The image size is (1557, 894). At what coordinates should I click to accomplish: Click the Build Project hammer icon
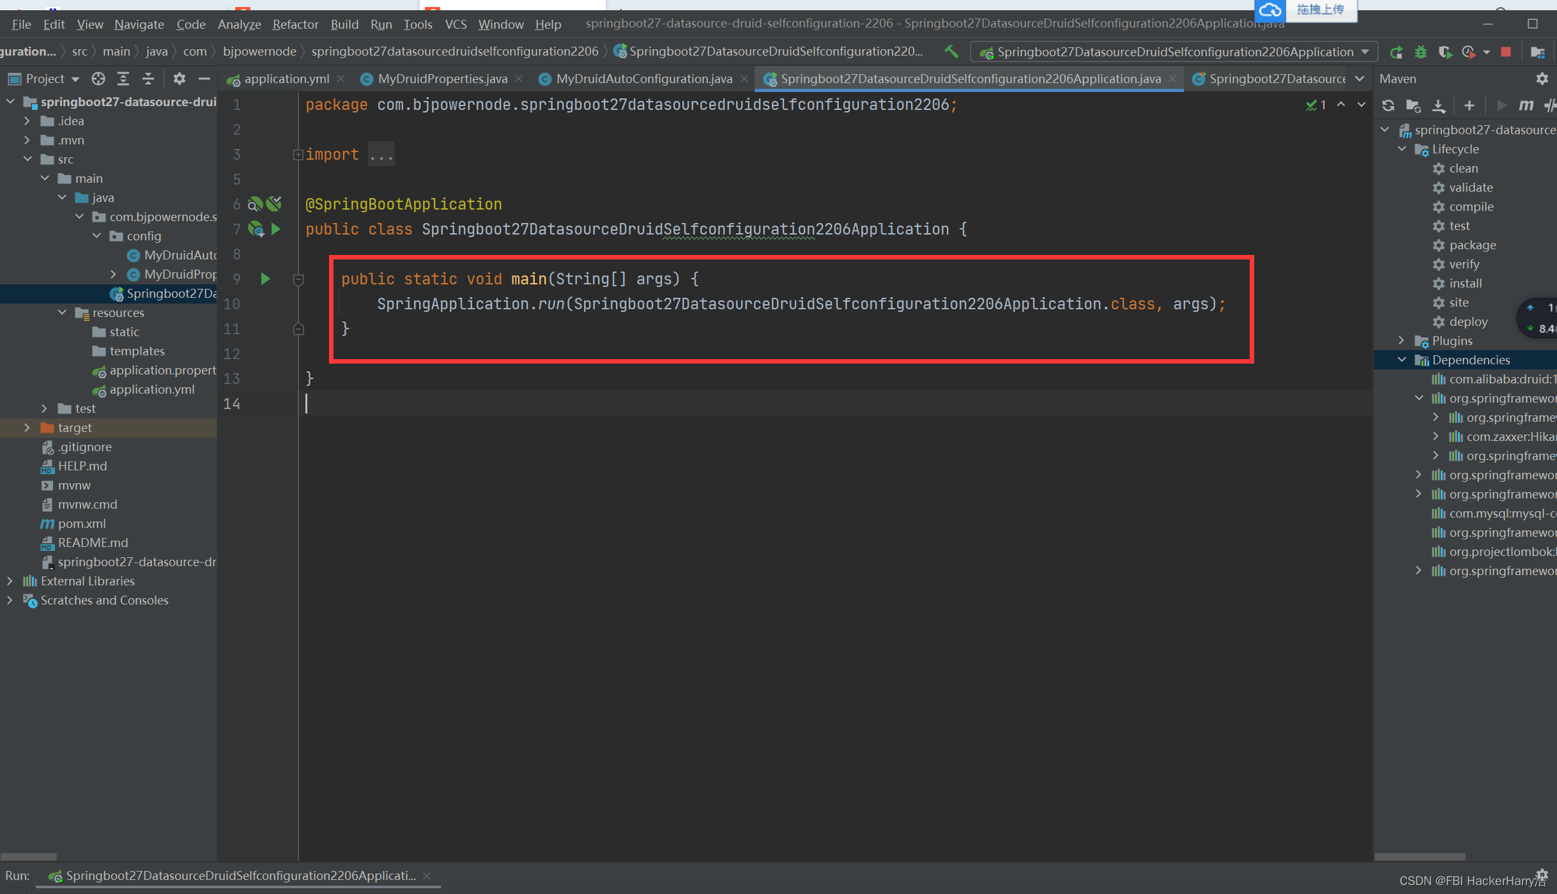click(x=951, y=52)
